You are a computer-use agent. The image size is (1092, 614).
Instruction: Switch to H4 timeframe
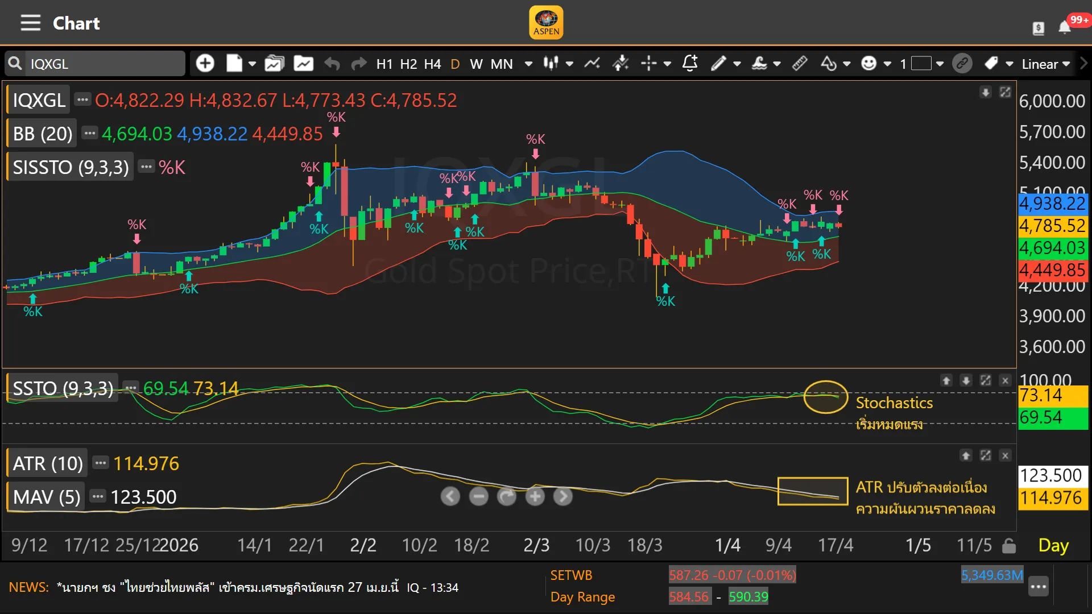coord(432,64)
